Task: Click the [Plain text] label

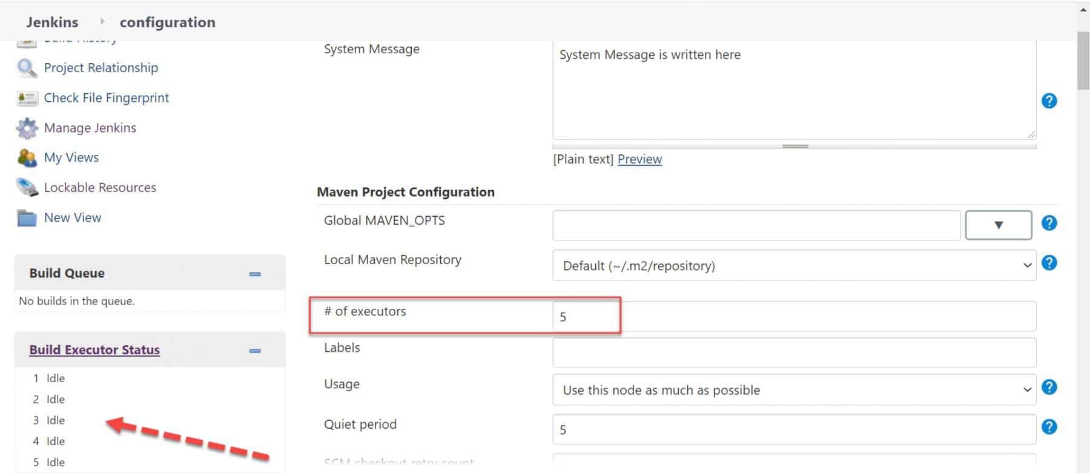Action: tap(583, 159)
